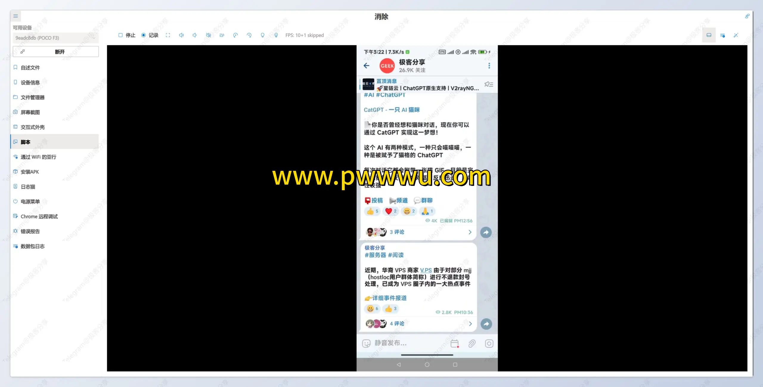Expand the 3 评论 comments chevron

[470, 232]
